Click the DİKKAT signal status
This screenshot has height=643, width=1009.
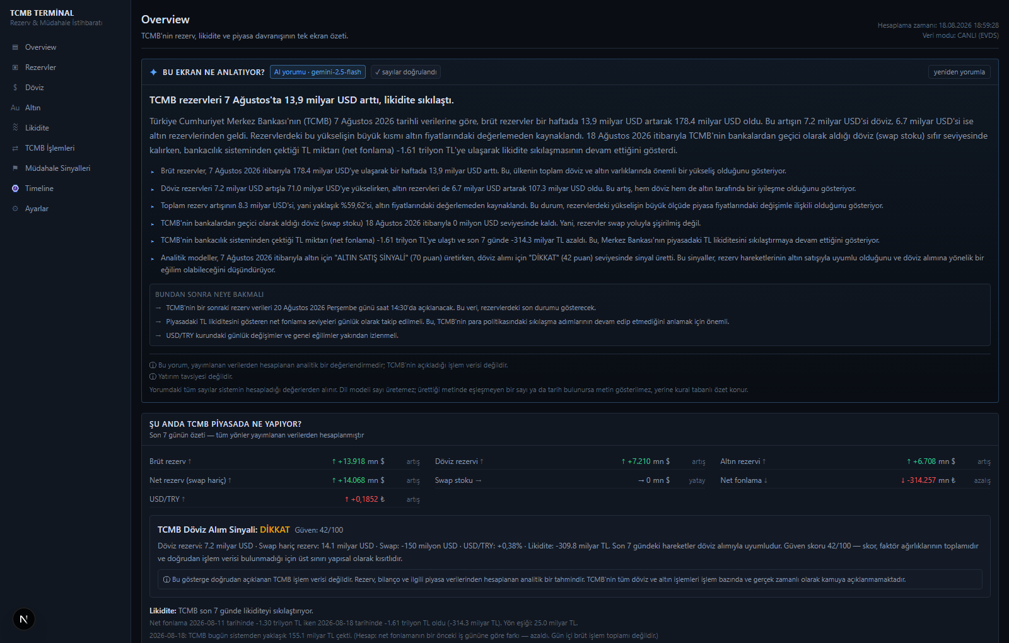click(275, 530)
